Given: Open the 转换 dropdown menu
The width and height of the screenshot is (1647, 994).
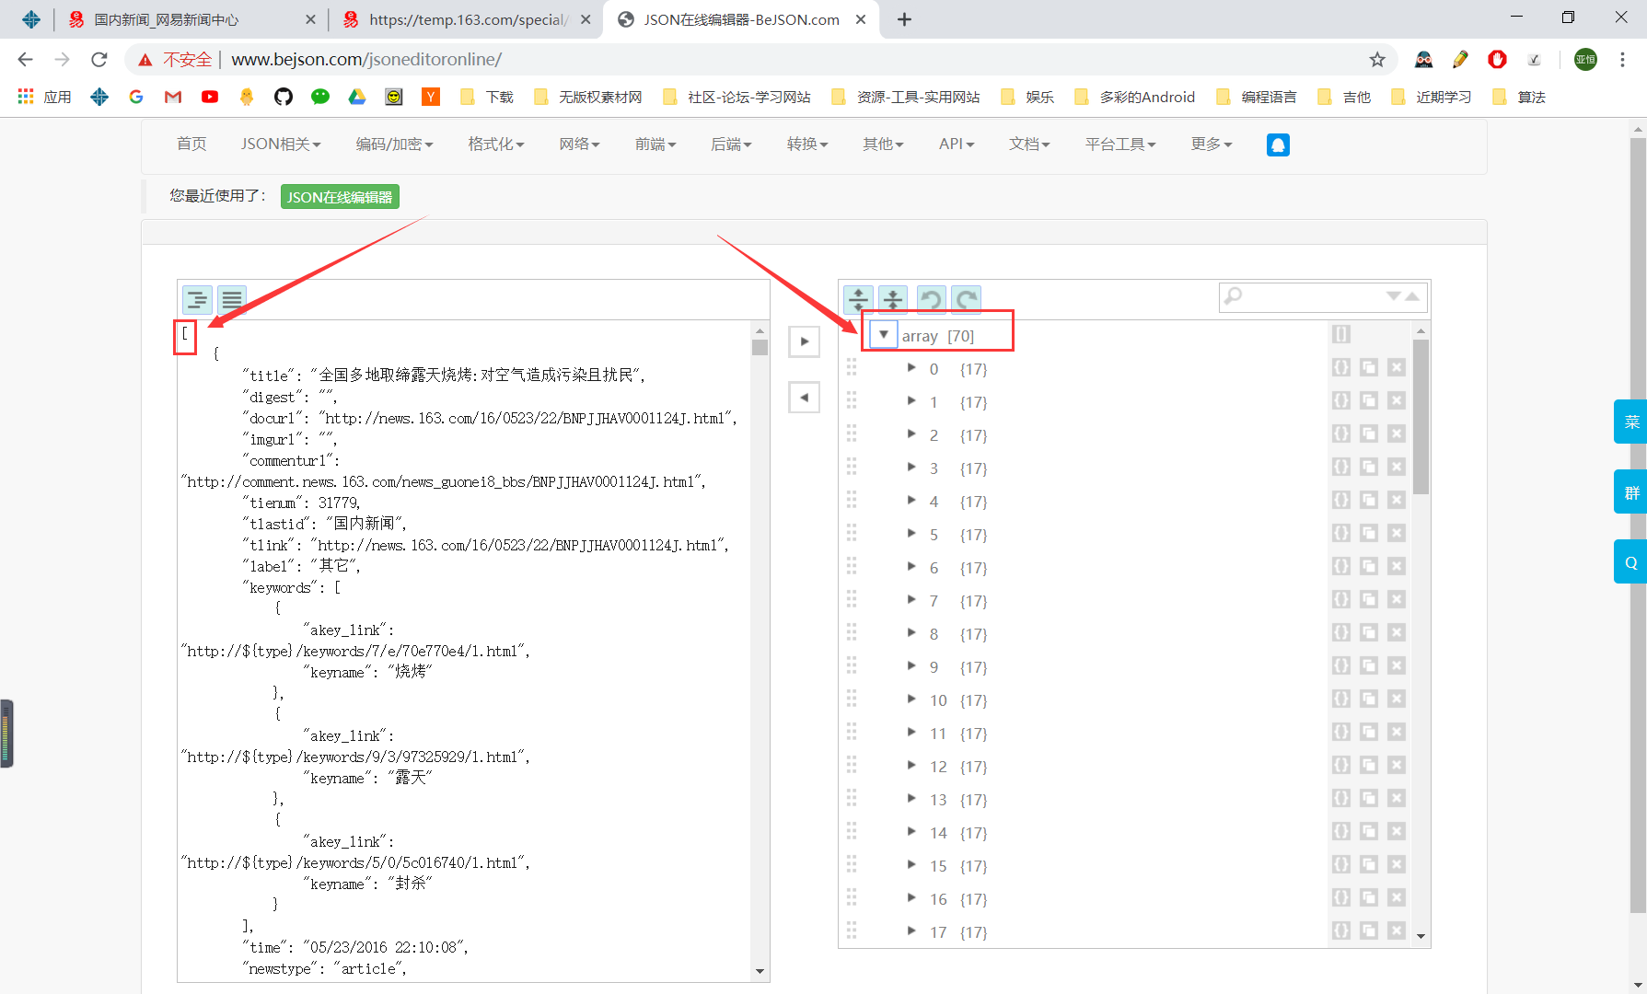Looking at the screenshot, I should click(807, 144).
